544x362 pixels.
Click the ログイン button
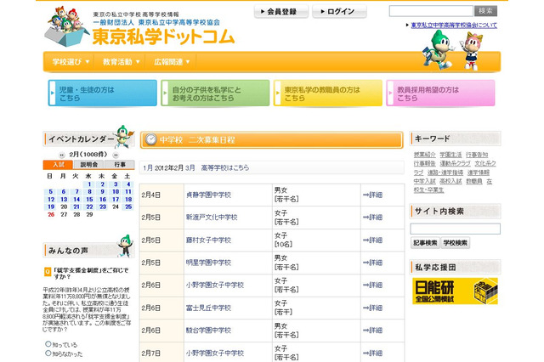click(x=339, y=11)
